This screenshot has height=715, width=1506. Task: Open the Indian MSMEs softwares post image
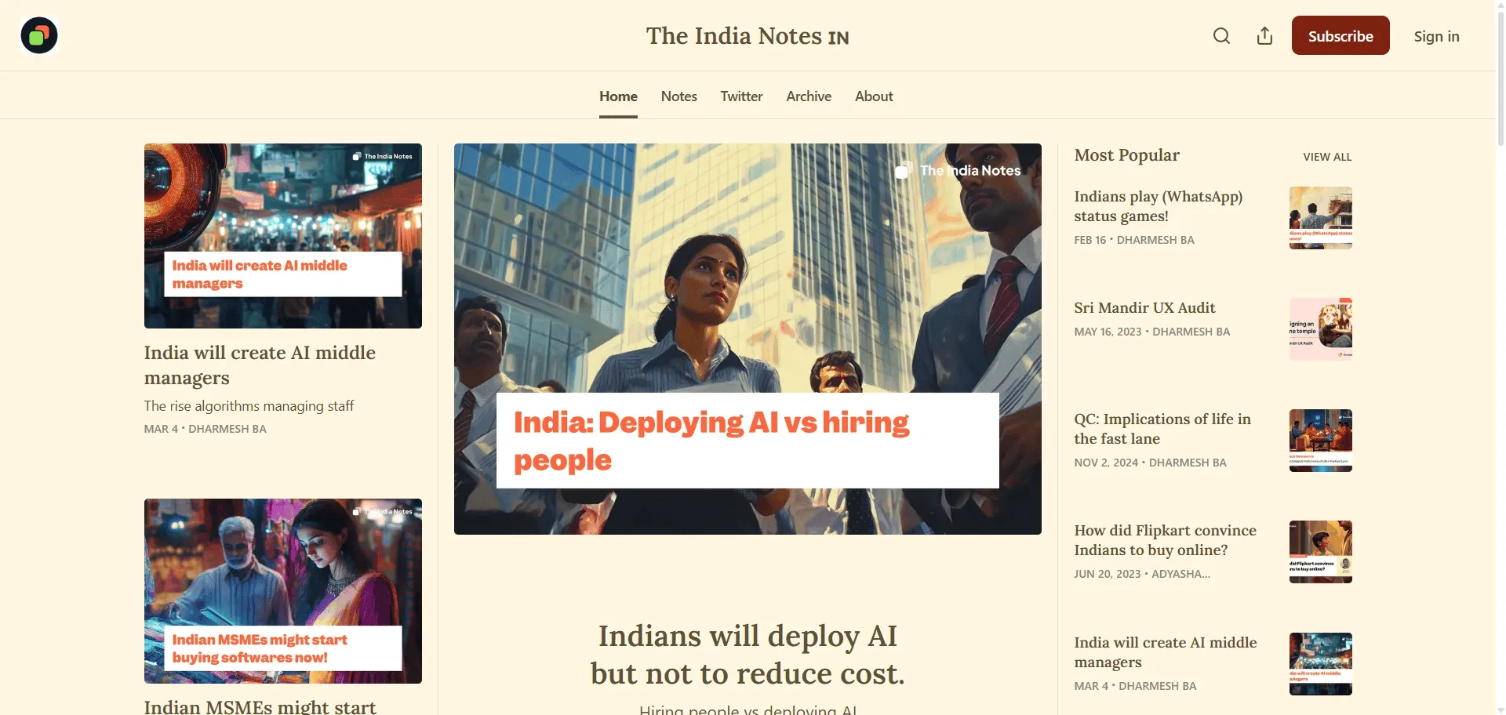283,590
